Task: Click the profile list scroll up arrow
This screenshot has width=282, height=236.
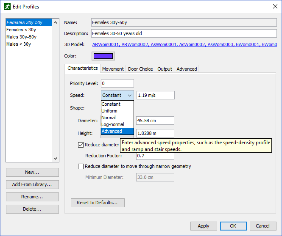Action: click(56, 22)
